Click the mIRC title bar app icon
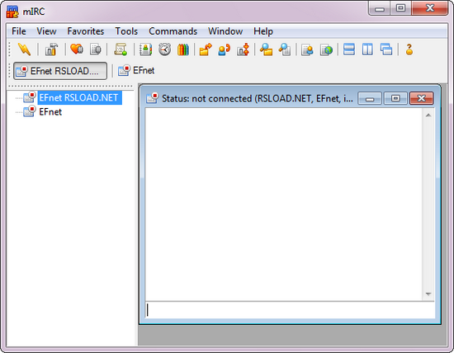This screenshot has height=353, width=454. [x=12, y=12]
